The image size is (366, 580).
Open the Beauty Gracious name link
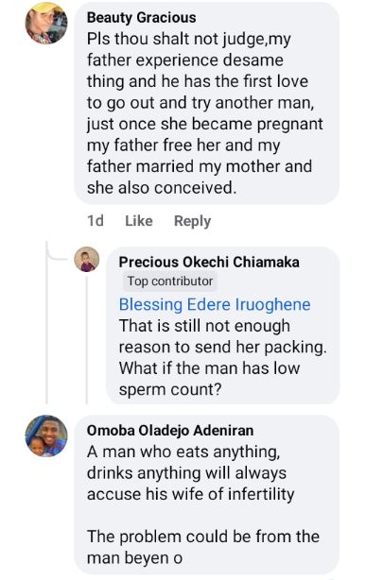(141, 17)
